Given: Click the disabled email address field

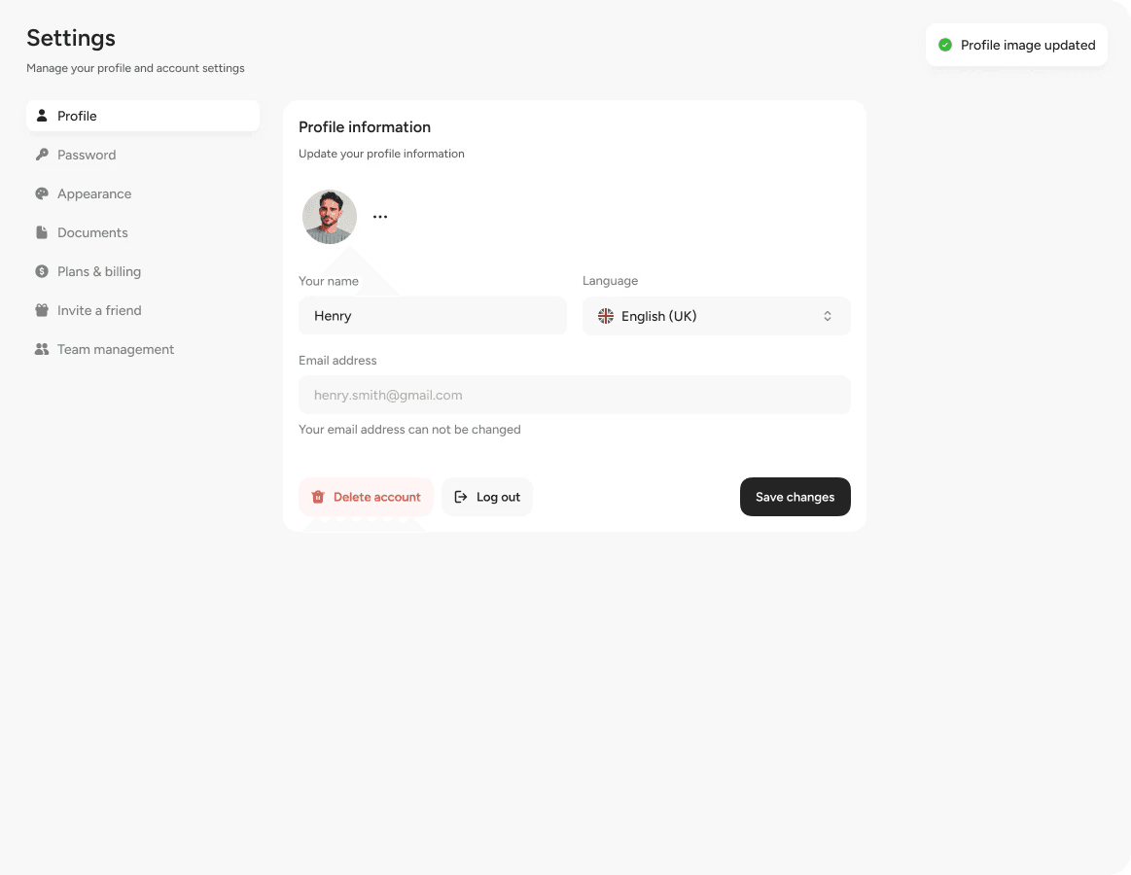Looking at the screenshot, I should coord(574,395).
